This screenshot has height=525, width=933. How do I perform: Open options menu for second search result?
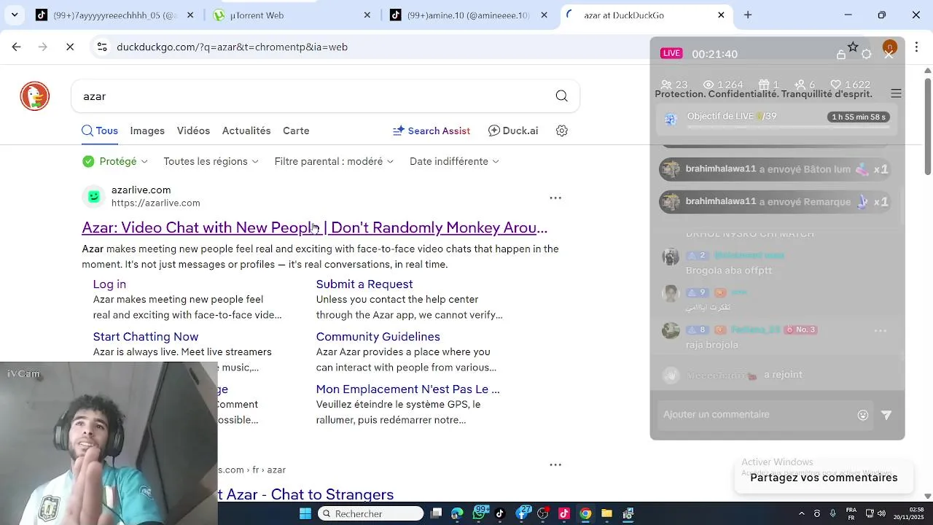coord(555,464)
